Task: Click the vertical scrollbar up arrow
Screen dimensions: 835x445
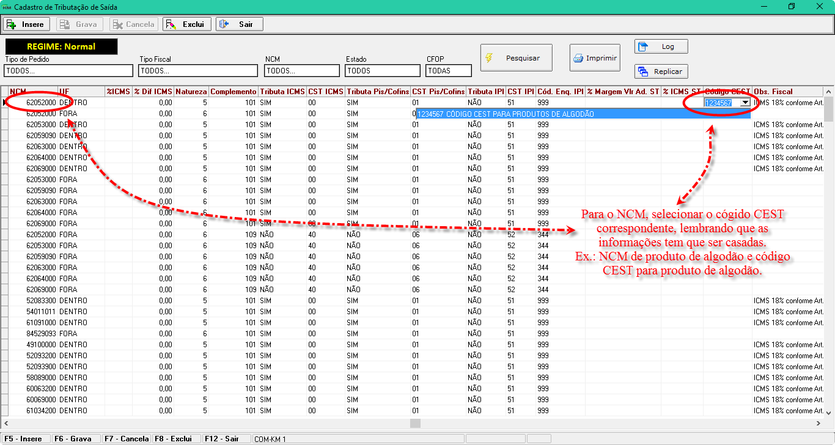Action: point(829,92)
